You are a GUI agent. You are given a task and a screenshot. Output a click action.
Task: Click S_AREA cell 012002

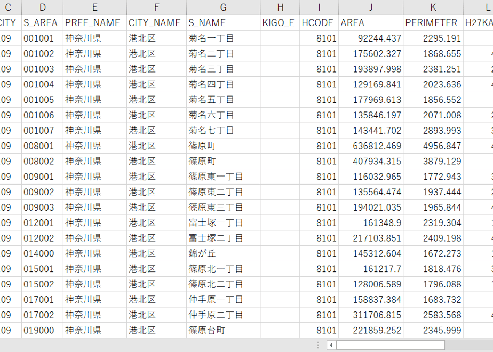(43, 238)
